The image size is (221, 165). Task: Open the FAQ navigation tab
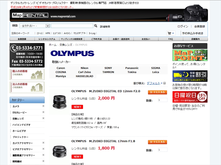click(171, 39)
